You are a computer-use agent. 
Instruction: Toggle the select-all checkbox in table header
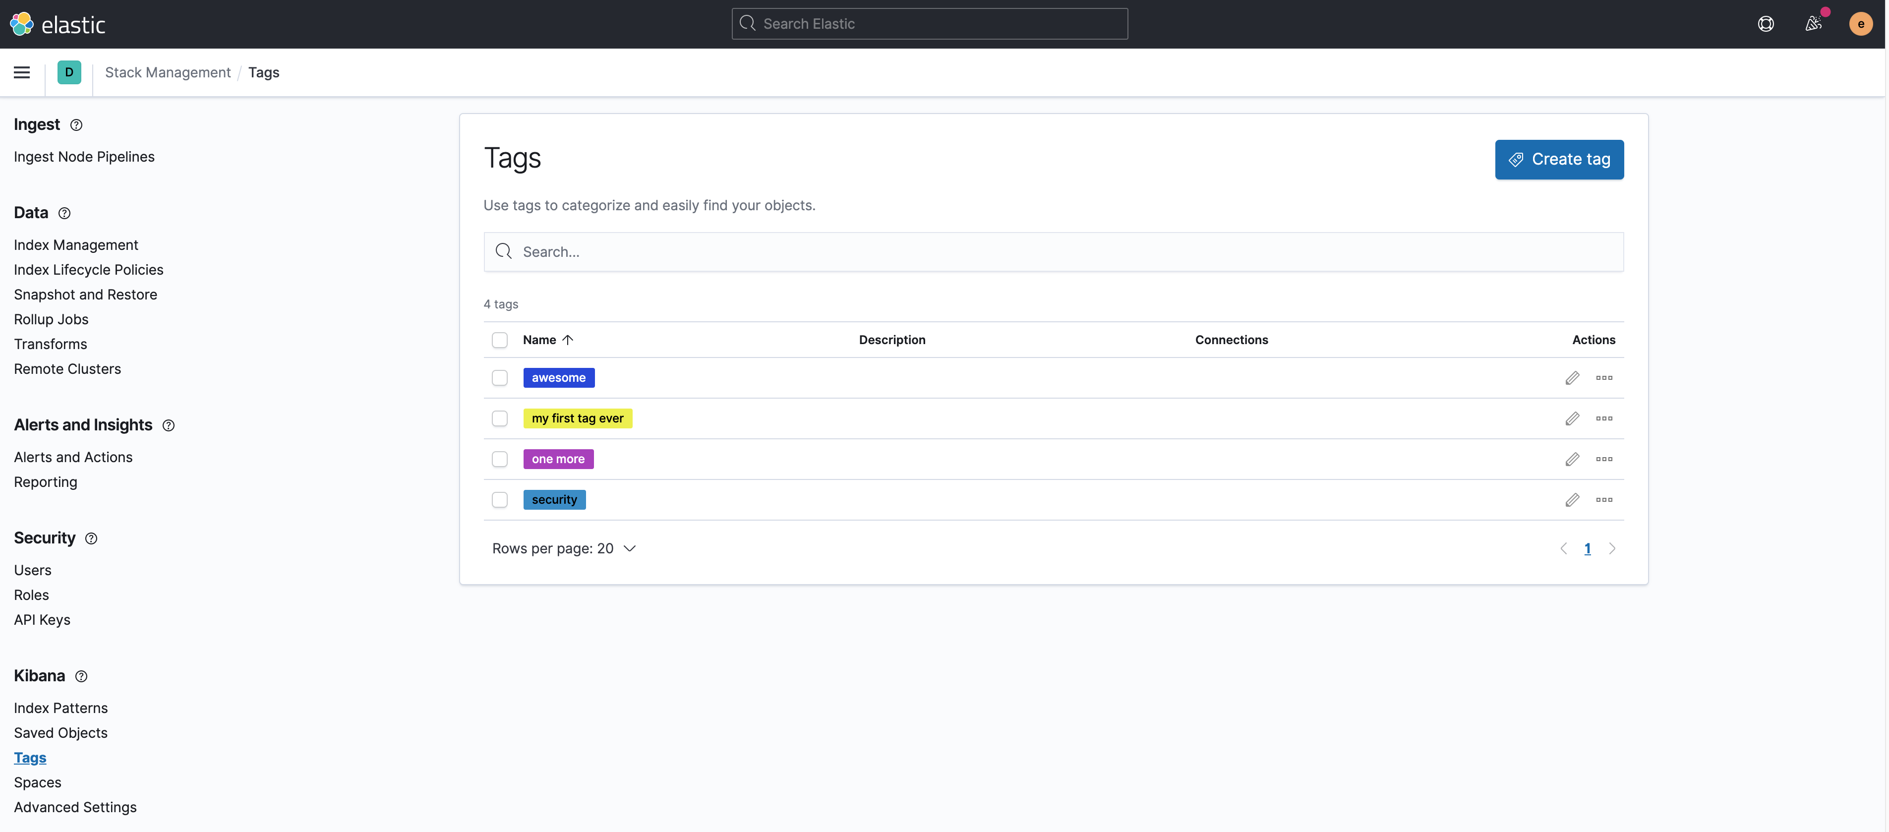pos(499,340)
